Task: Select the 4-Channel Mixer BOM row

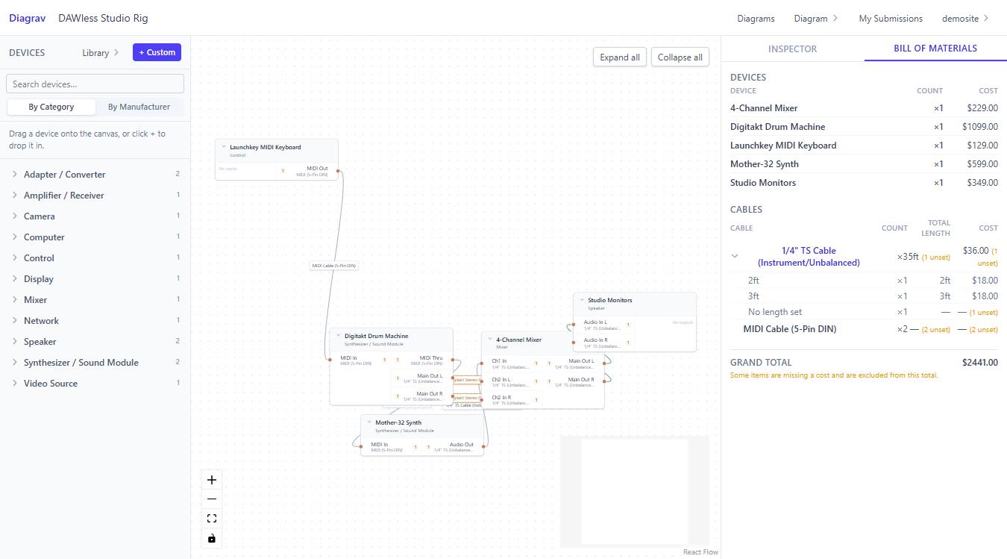Action: (864, 108)
